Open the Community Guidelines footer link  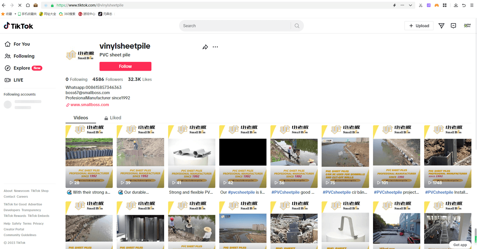pyautogui.click(x=20, y=235)
